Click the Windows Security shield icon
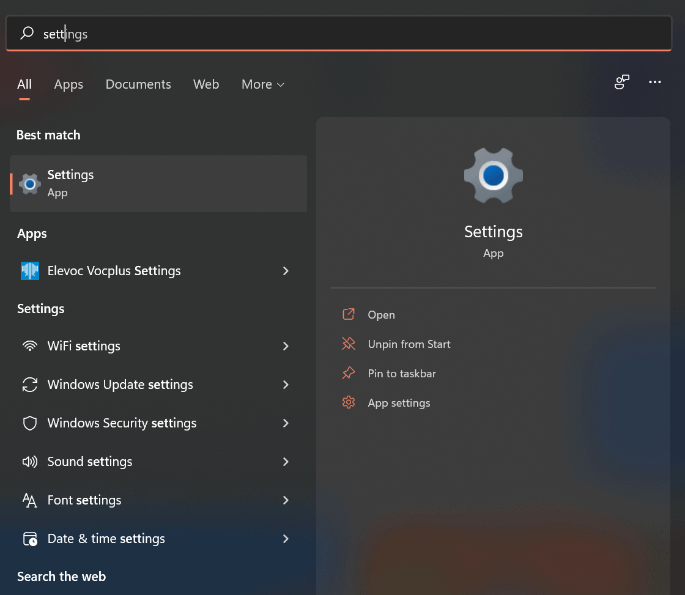This screenshot has width=685, height=595. click(x=30, y=423)
